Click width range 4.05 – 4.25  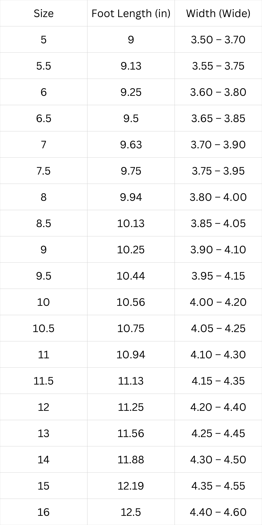[218, 328]
